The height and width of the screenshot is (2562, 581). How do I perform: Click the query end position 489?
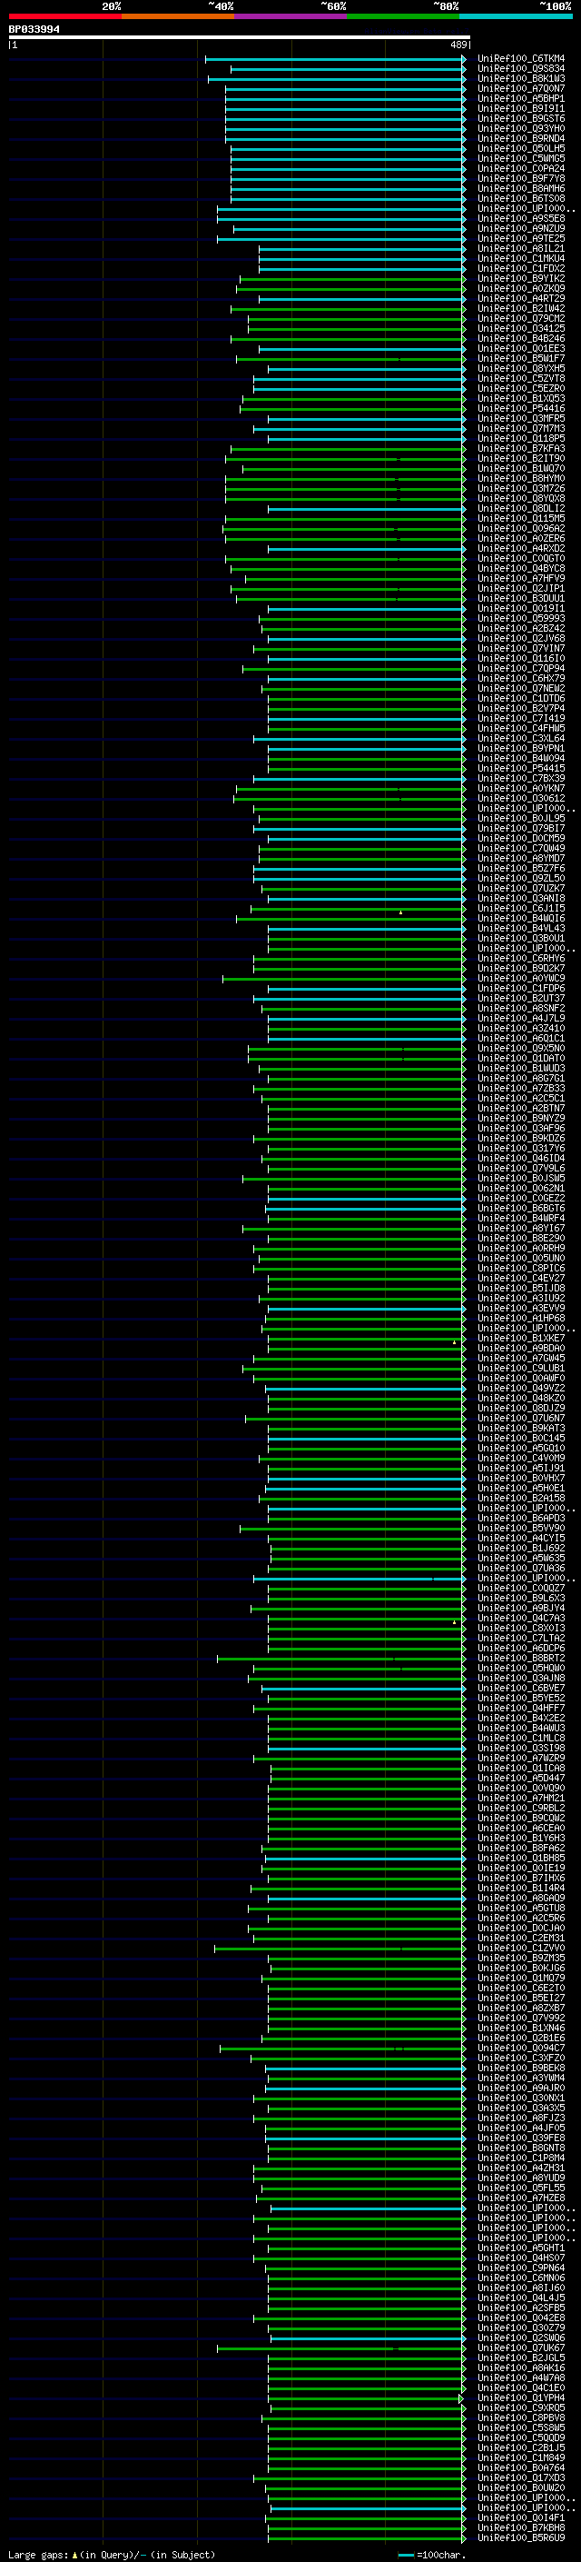(458, 45)
